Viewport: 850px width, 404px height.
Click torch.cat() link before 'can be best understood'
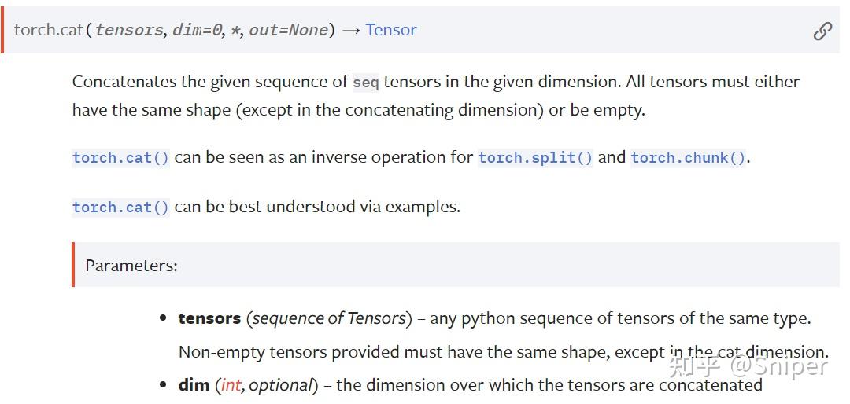(x=120, y=208)
